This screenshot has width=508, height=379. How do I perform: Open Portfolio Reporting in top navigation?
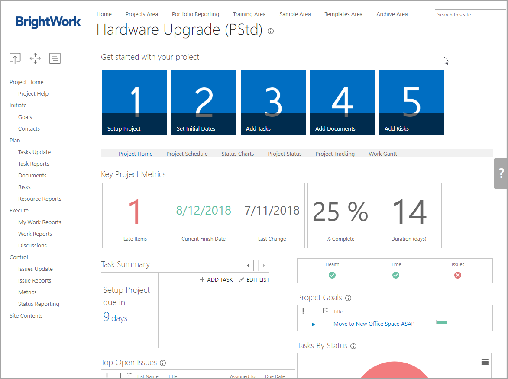click(x=195, y=14)
